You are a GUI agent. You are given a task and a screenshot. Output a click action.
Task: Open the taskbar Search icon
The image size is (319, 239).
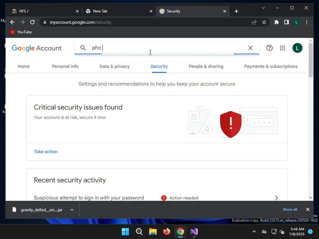139,232
